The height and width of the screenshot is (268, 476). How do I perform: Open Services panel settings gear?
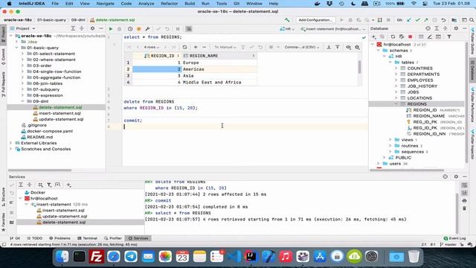point(456,176)
